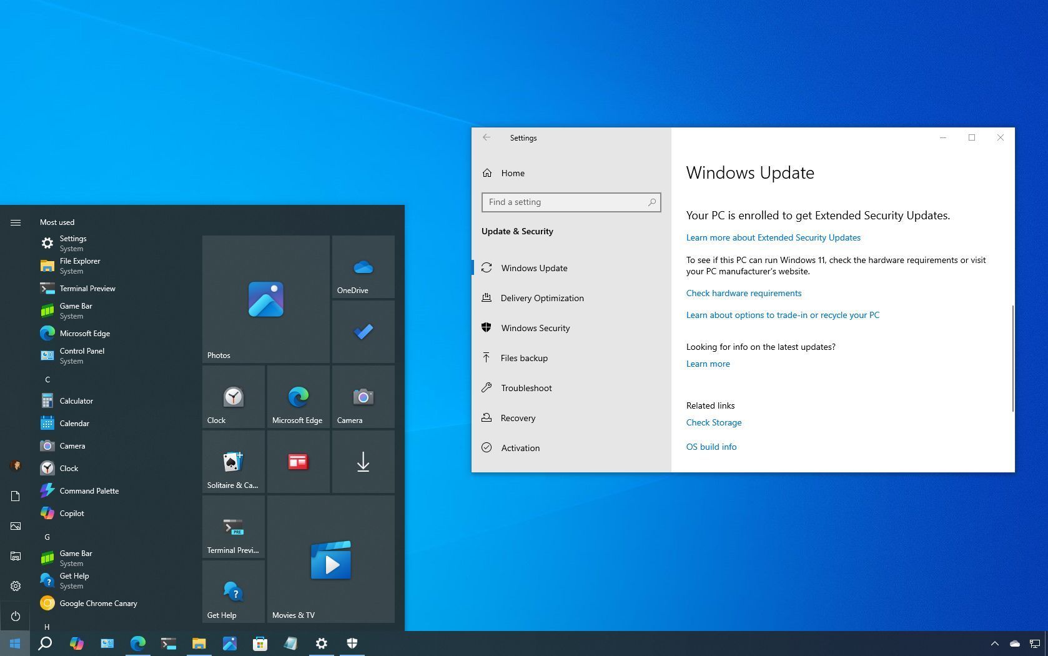Open Files backup settings
The width and height of the screenshot is (1048, 656).
pos(524,358)
